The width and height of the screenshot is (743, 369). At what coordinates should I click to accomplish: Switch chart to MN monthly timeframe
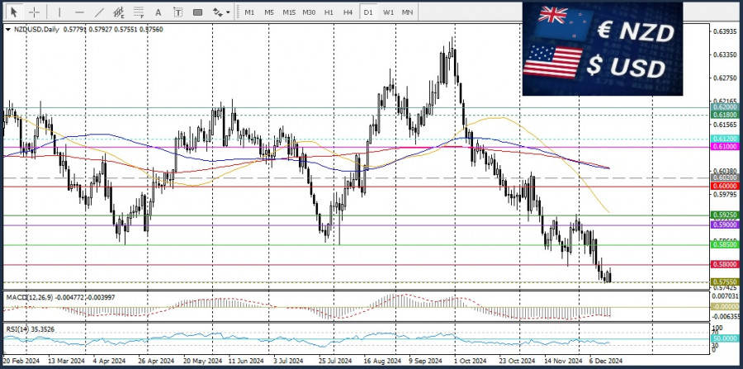click(407, 12)
